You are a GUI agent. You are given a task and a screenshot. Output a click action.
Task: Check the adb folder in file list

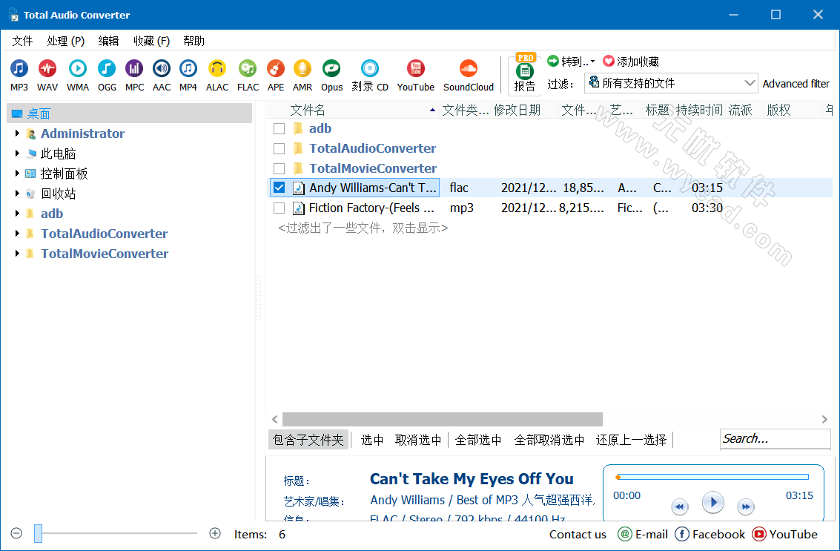tap(279, 128)
